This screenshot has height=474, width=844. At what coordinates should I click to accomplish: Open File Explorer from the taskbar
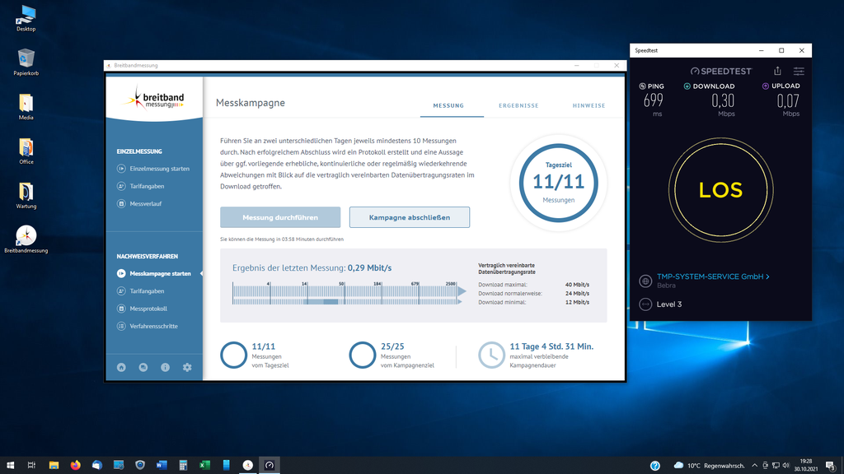click(54, 465)
